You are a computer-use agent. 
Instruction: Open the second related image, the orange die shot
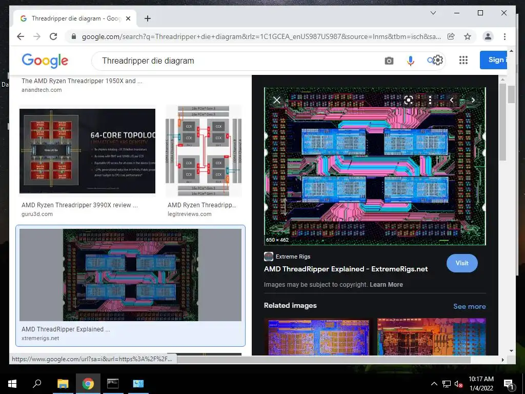[x=432, y=337]
